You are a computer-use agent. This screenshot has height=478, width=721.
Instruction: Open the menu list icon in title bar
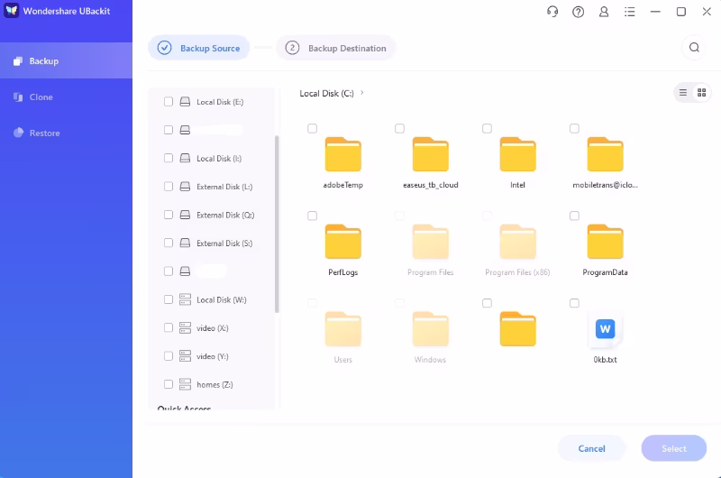pyautogui.click(x=629, y=12)
